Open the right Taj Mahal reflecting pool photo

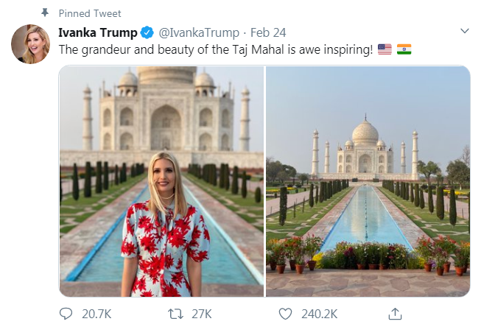point(367,181)
